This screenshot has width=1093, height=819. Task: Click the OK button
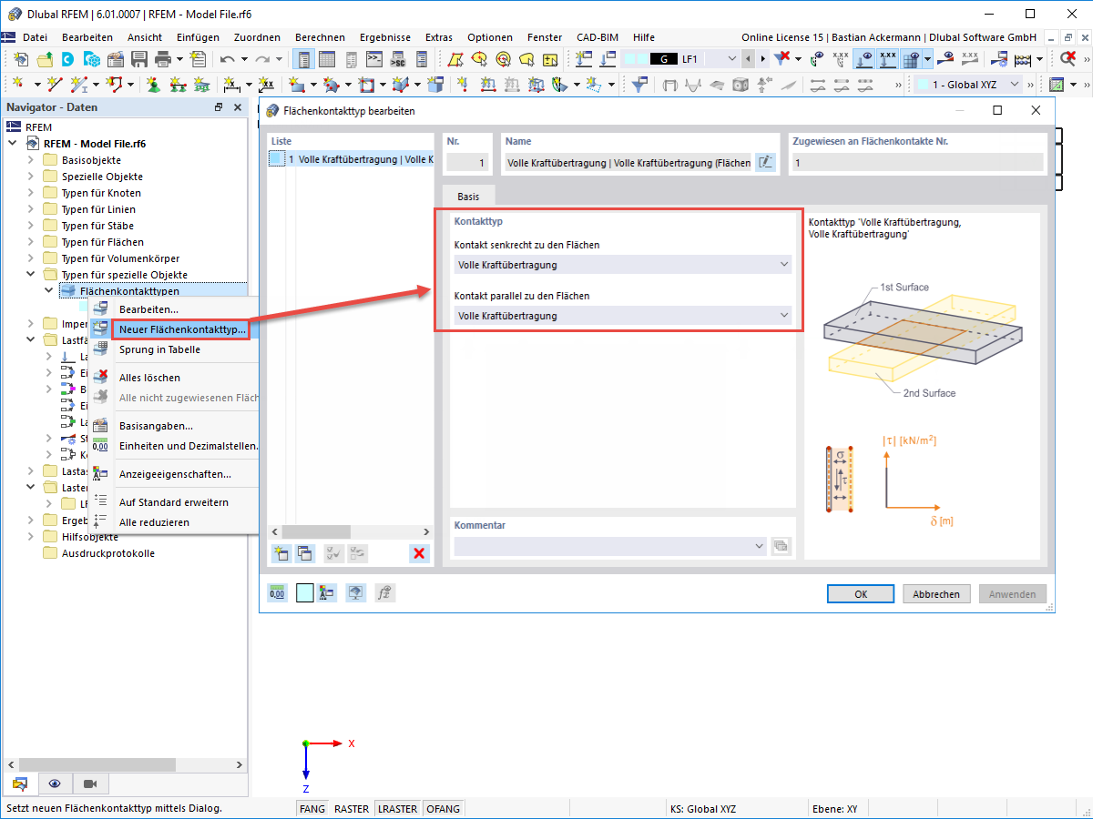click(861, 594)
